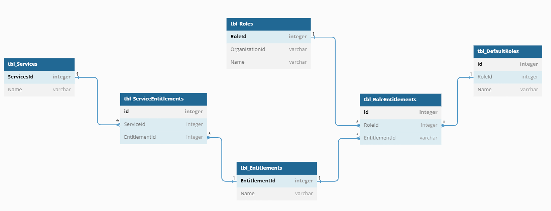Click the tbl_Entitlements table header
The height and width of the screenshot is (211, 551).
276,168
